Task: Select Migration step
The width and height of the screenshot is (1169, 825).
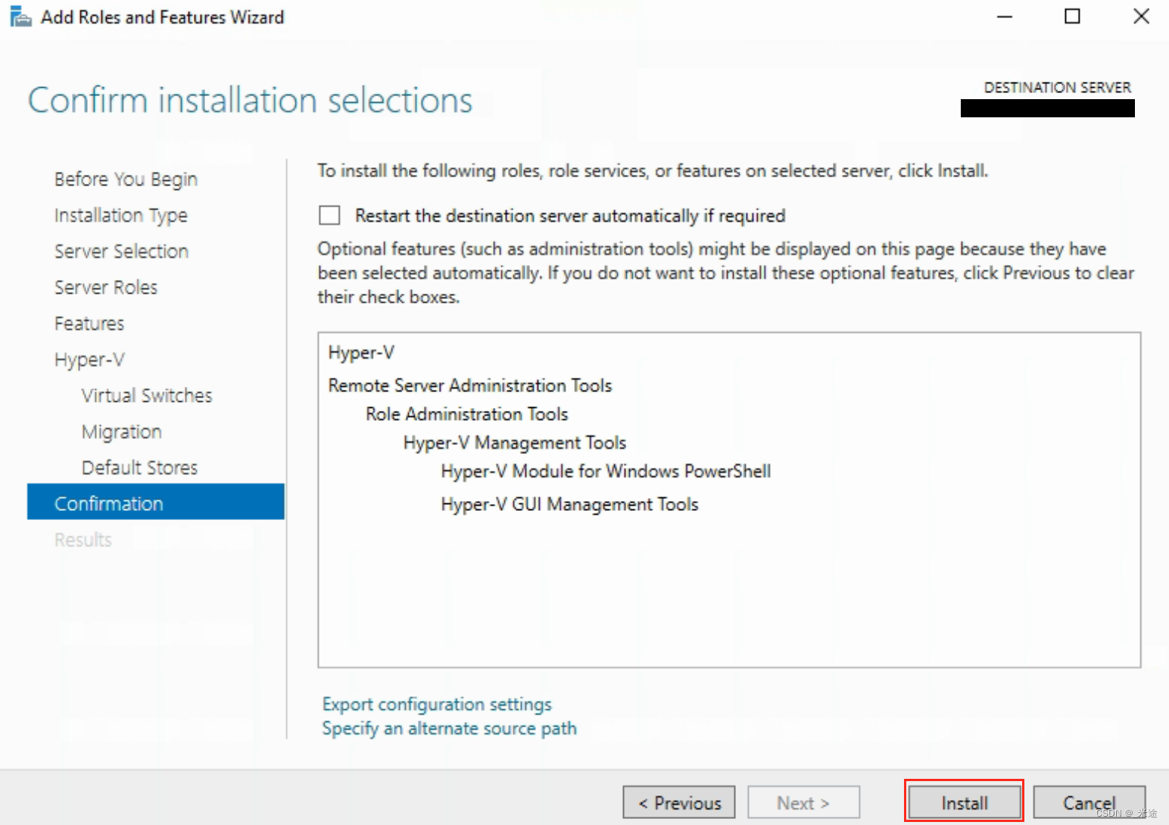Action: pyautogui.click(x=121, y=431)
